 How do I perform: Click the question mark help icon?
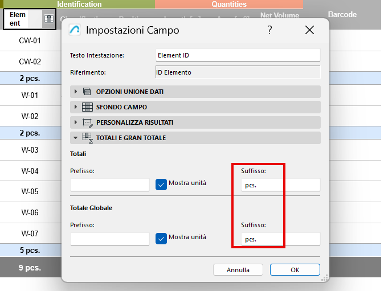click(269, 30)
